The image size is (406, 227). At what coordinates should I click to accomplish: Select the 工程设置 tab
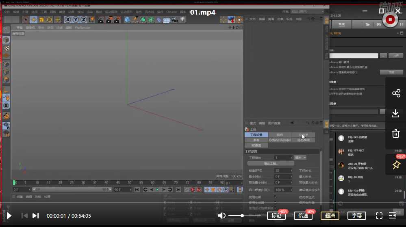coord(256,135)
